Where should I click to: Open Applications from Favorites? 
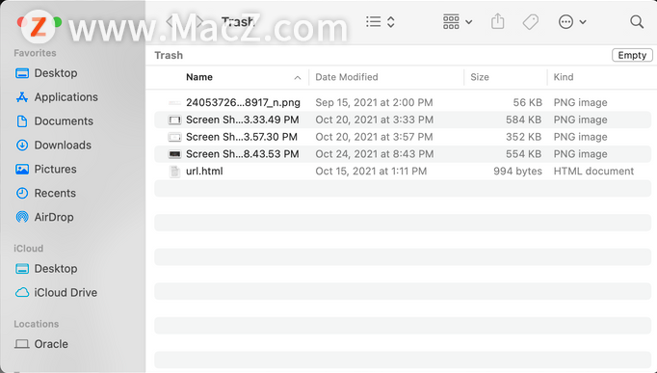click(x=57, y=97)
